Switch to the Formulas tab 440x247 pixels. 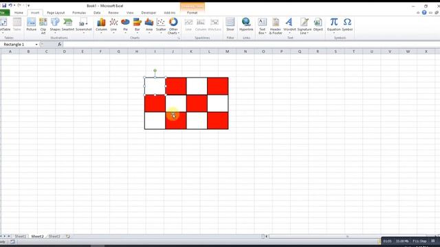click(79, 12)
